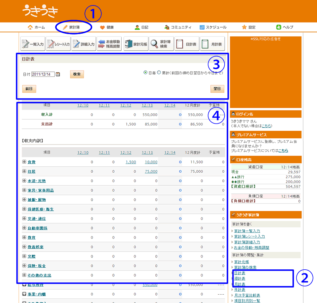Open the 事業・内職 category link
This screenshot has width=317, height=303.
[36, 294]
